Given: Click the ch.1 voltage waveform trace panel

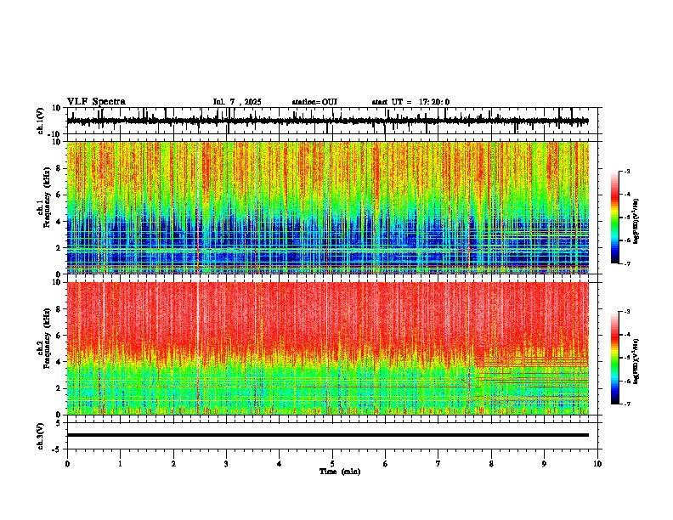Looking at the screenshot, I should [x=332, y=121].
